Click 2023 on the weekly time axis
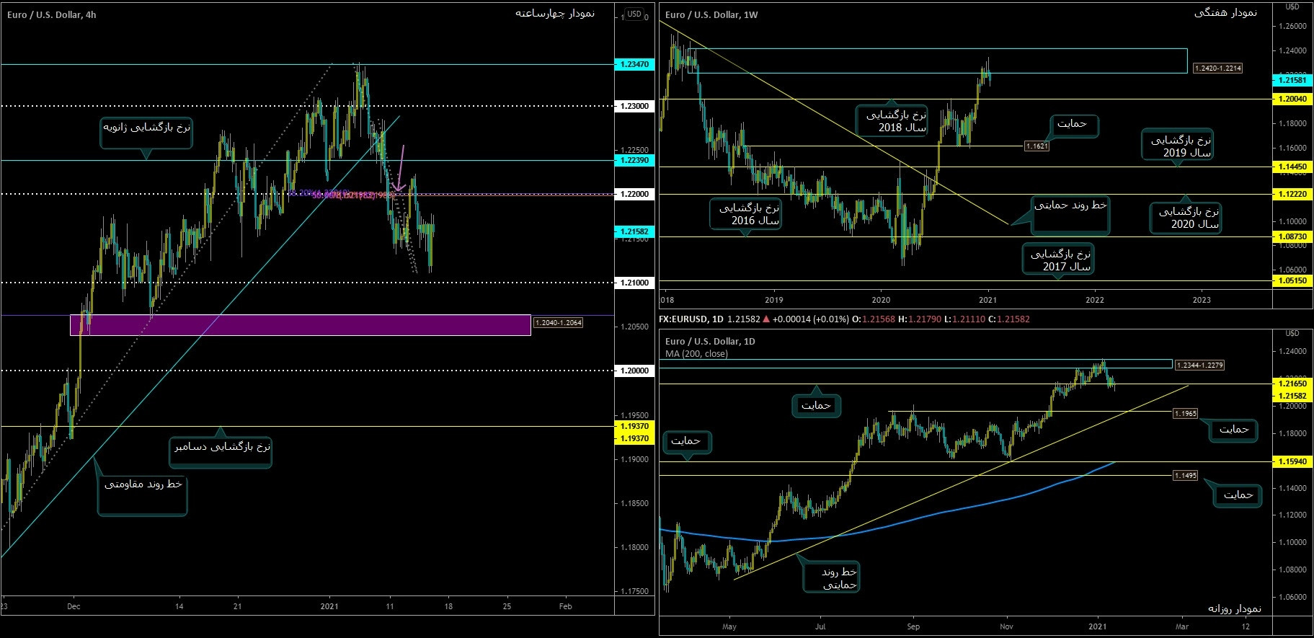1314x638 pixels. click(x=1202, y=300)
